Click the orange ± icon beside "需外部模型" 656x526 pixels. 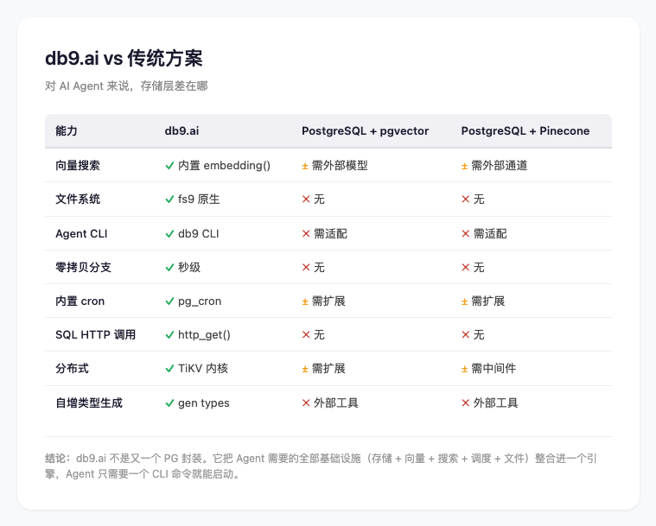point(305,167)
